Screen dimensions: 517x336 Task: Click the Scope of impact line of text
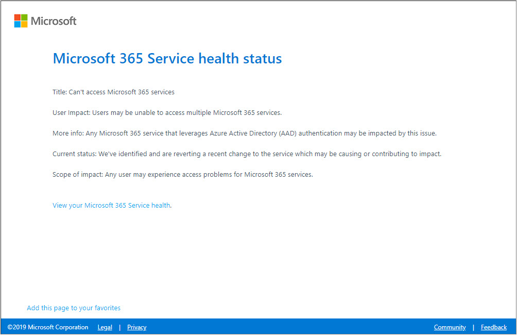[183, 175]
